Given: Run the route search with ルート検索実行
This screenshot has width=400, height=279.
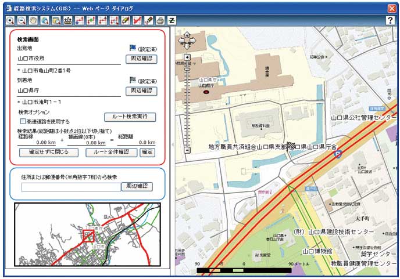Looking at the screenshot, I should [130, 117].
